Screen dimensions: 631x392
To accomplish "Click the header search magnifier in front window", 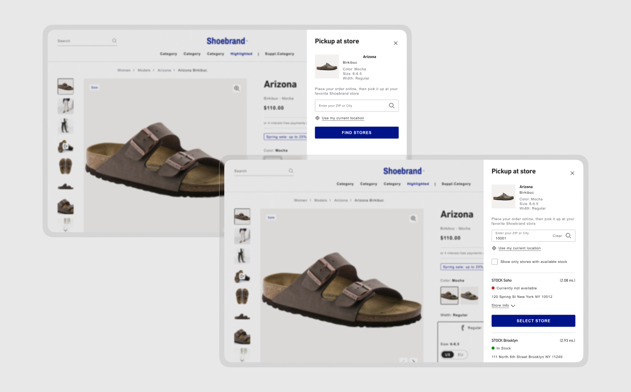I will pos(291,171).
